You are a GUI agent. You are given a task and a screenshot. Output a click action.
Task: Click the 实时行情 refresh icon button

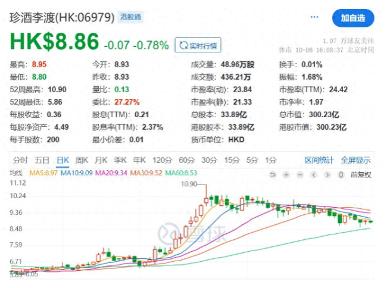196,45
